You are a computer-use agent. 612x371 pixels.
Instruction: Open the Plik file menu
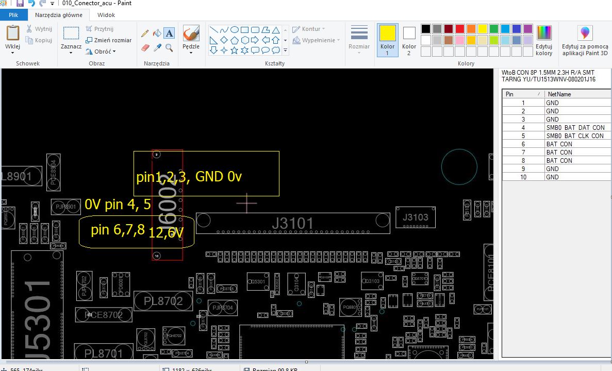pyautogui.click(x=13, y=15)
